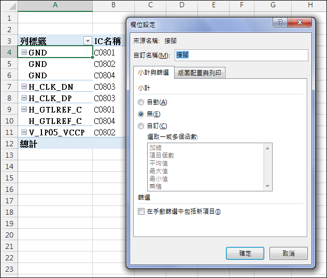The height and width of the screenshot is (278, 327).
Task: Close the 欄位設定 dialog
Action: [x=300, y=22]
